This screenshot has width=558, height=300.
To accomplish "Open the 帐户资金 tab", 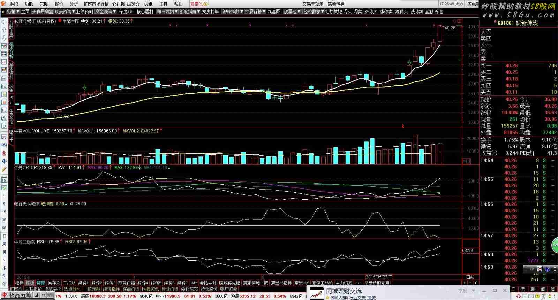I will click(x=228, y=289).
